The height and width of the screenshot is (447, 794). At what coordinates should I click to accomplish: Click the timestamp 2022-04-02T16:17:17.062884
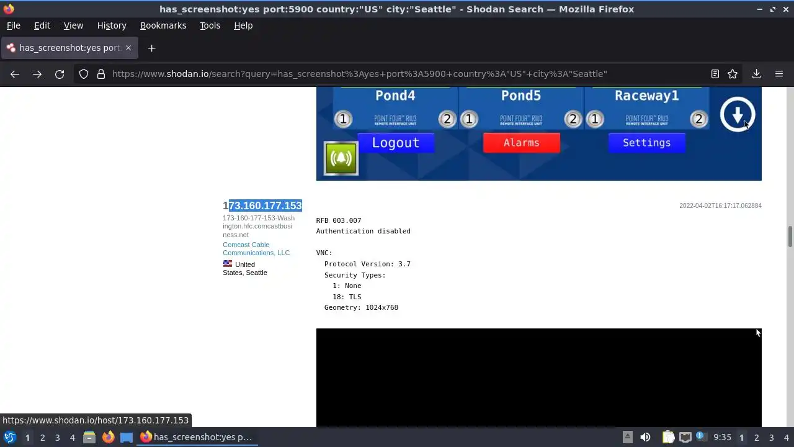(720, 205)
